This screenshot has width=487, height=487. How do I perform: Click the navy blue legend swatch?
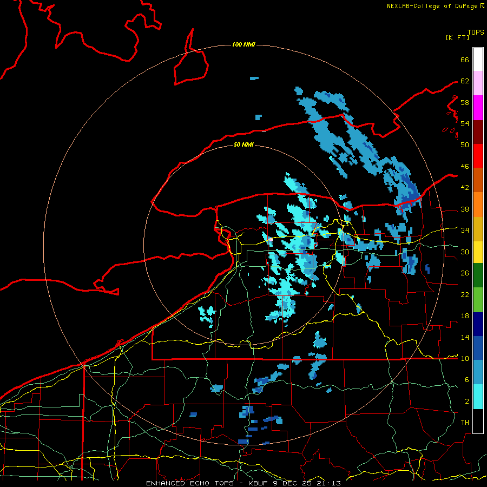pos(478,324)
